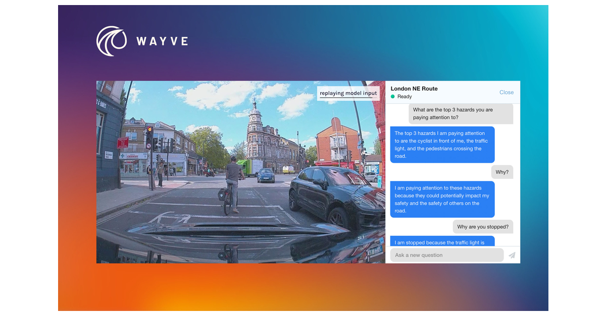606x316 pixels.
Task: Select the 'I am stopped because' reply bubble
Action: pyautogui.click(x=442, y=242)
